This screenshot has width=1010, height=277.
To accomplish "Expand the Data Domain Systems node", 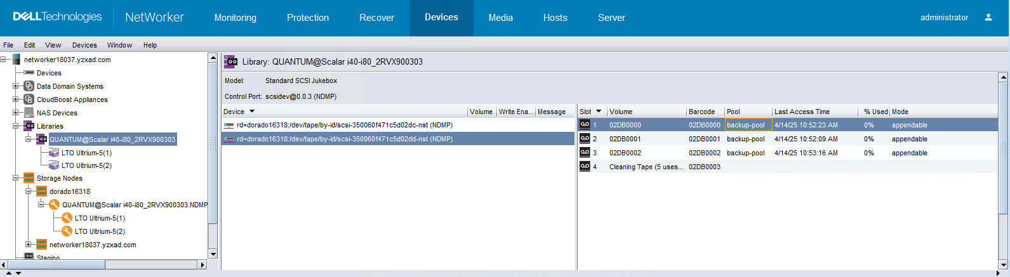I will click(x=16, y=86).
